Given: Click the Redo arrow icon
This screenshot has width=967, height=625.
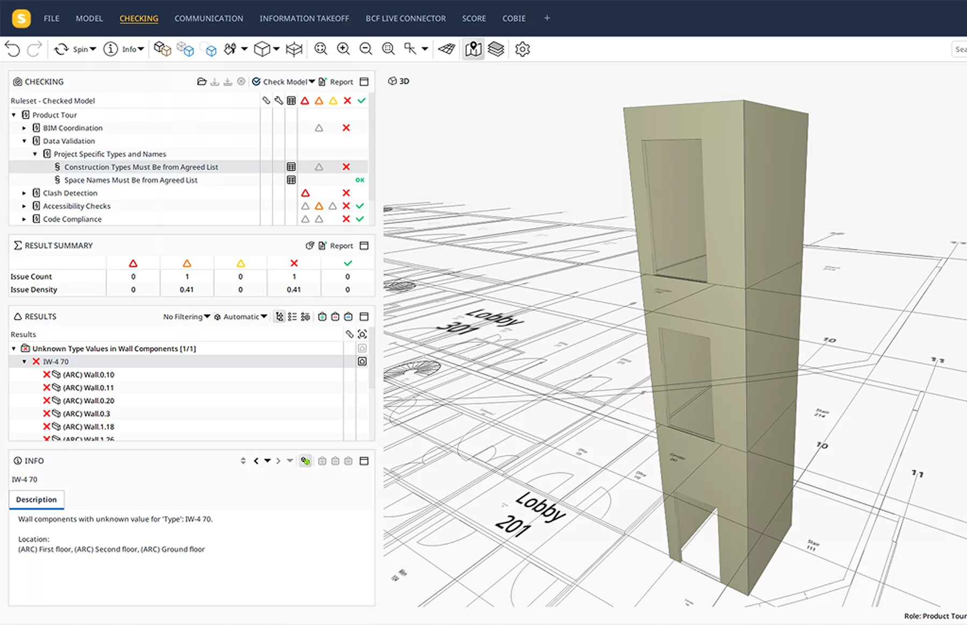Looking at the screenshot, I should click(x=34, y=49).
